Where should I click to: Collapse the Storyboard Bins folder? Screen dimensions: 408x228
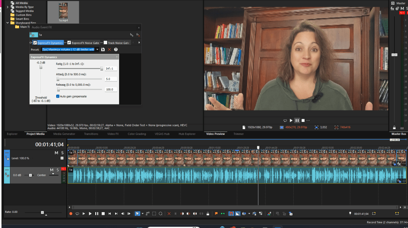8,23
